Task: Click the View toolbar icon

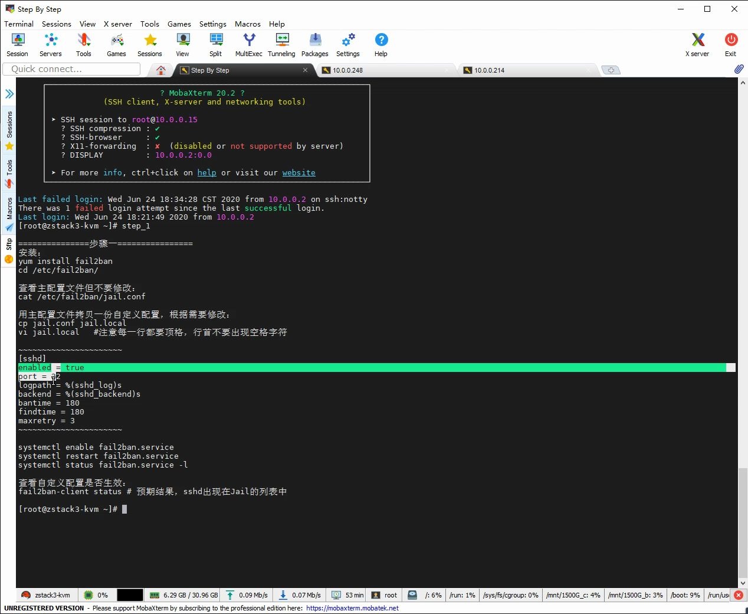Action: pyautogui.click(x=183, y=45)
